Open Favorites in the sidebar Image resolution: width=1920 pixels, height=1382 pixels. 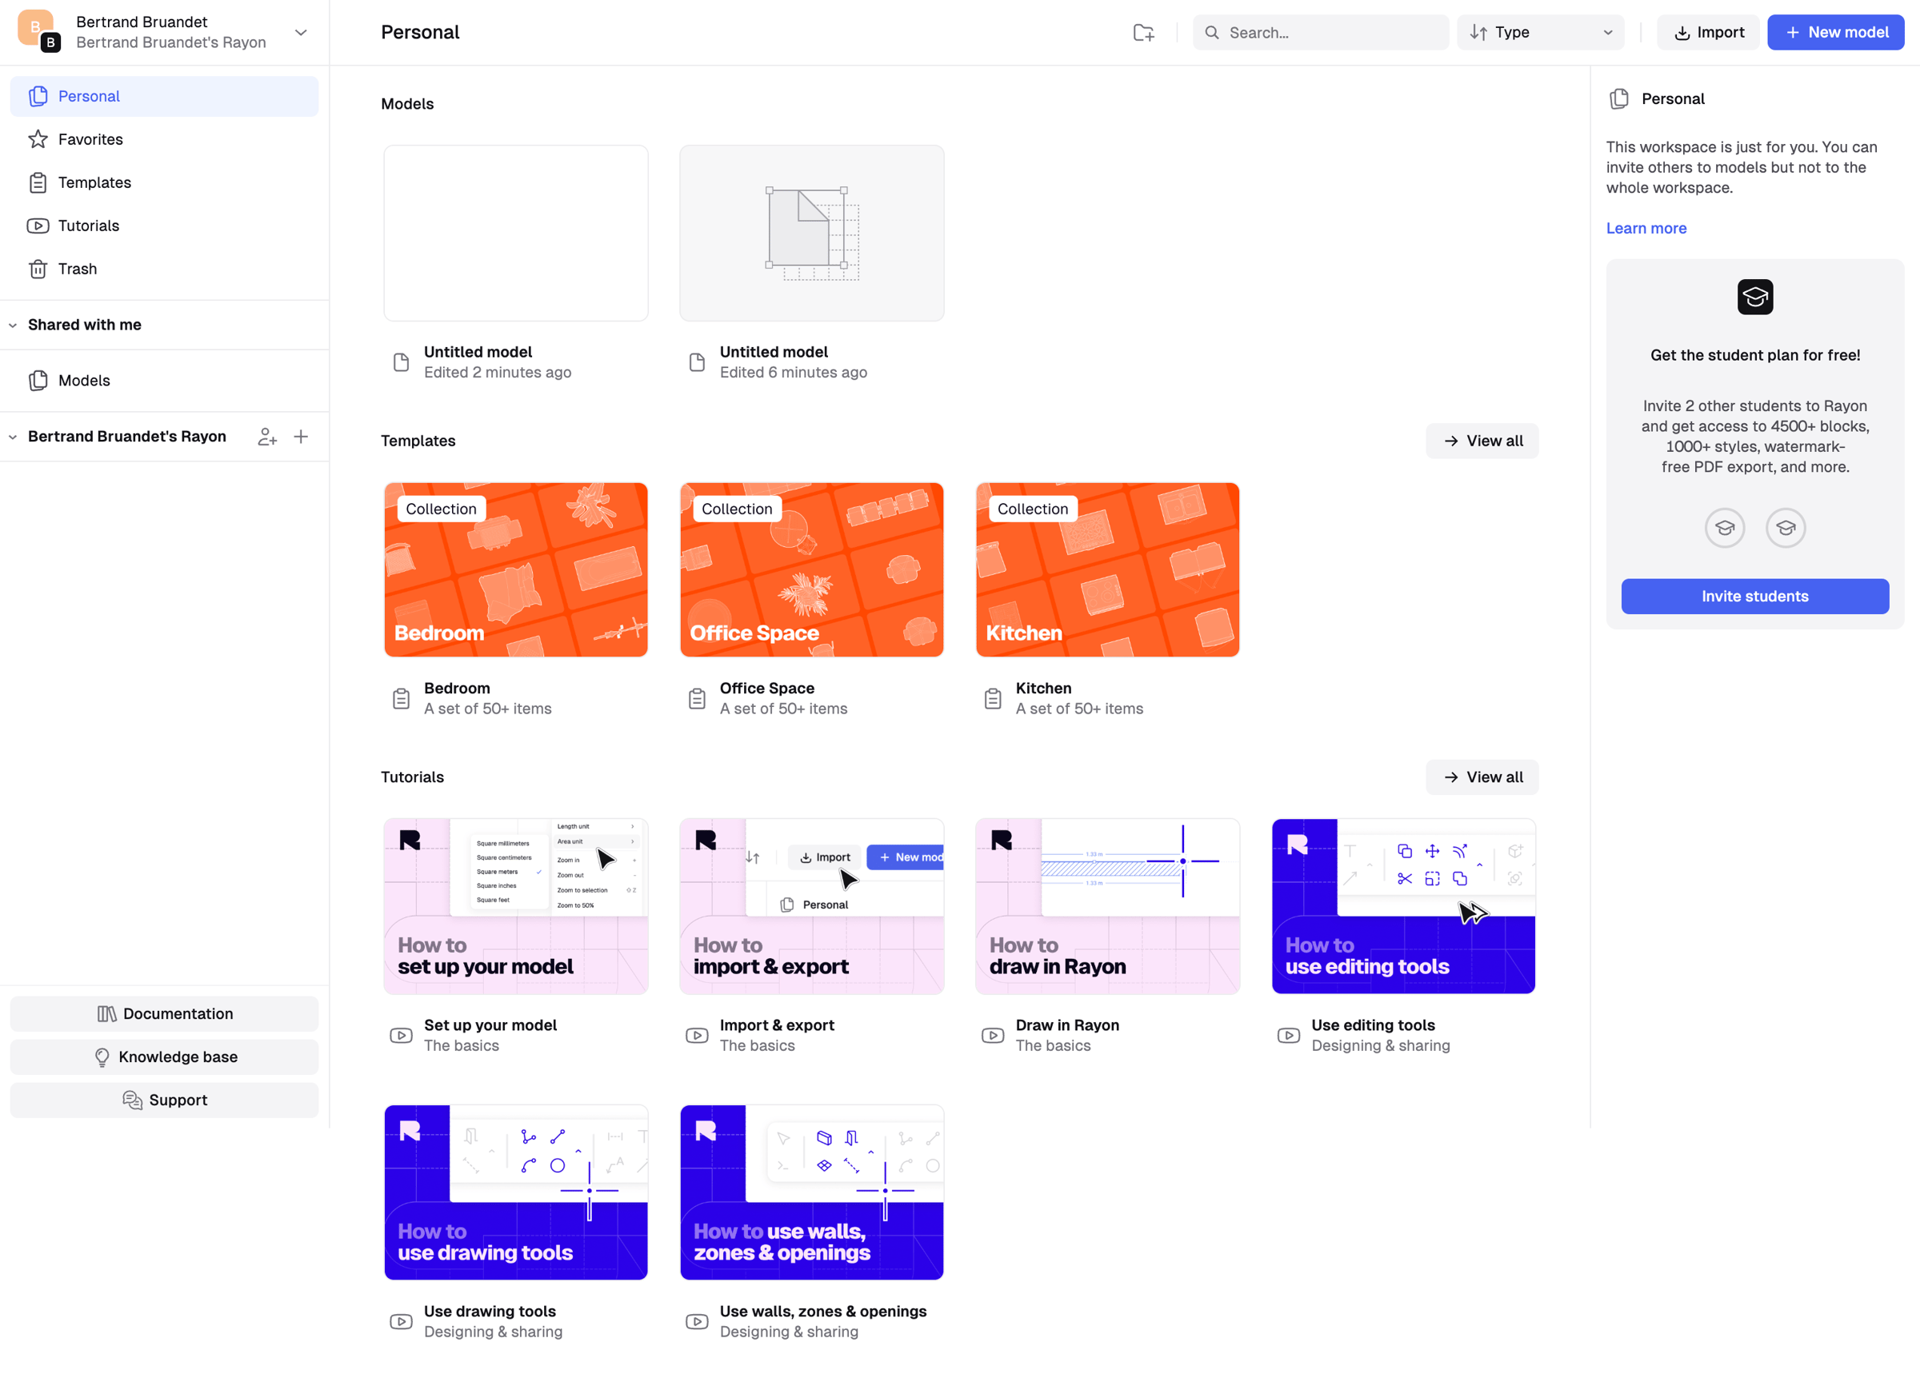click(164, 140)
